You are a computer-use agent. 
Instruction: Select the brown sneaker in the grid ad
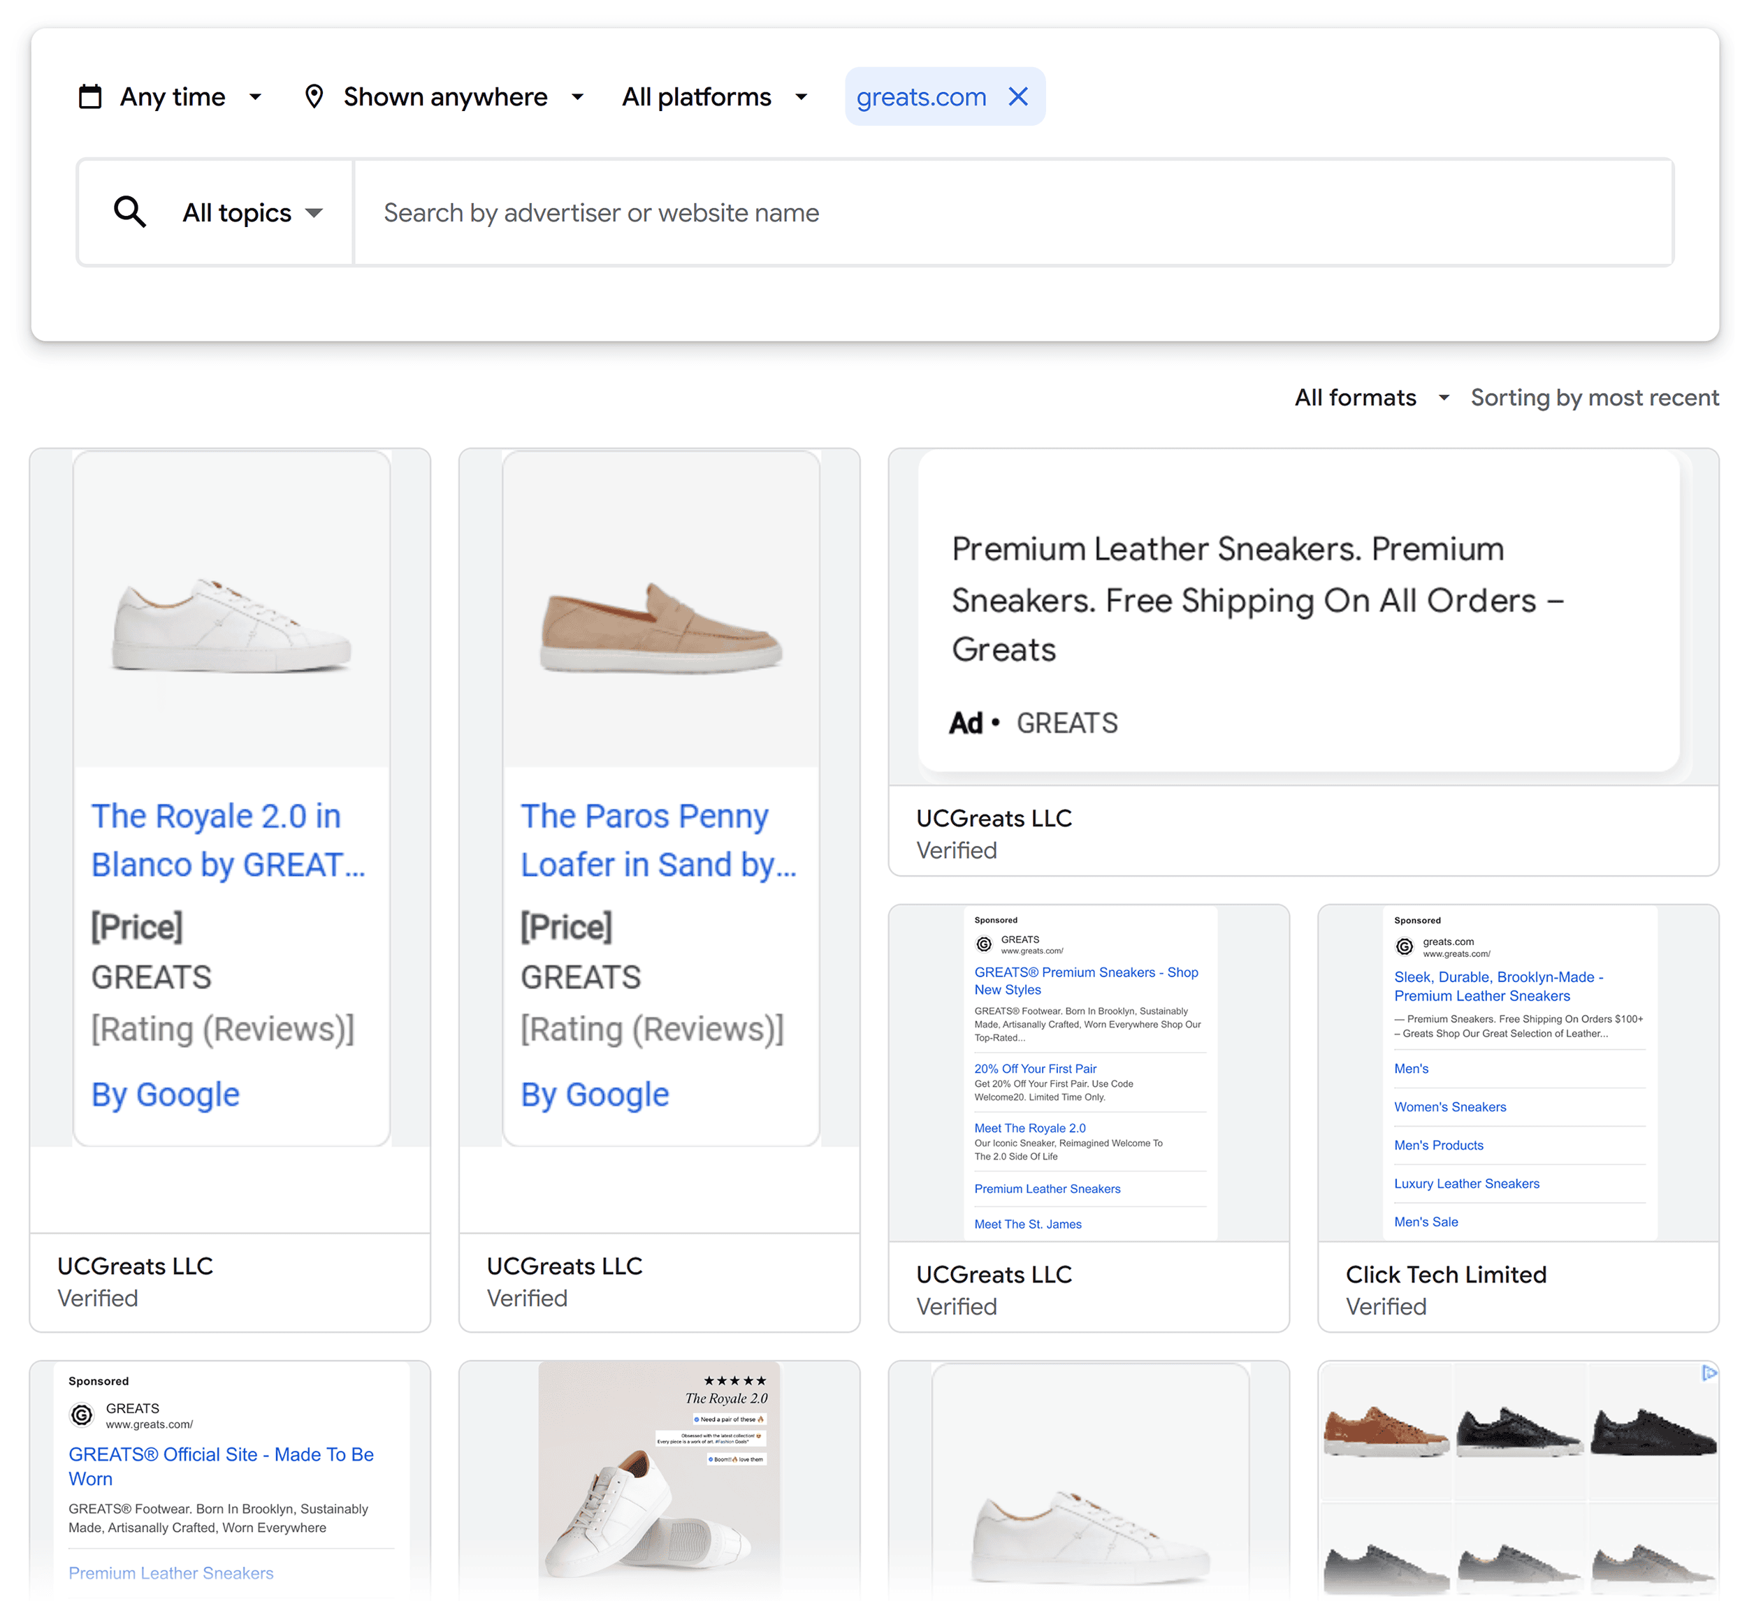(1386, 1432)
